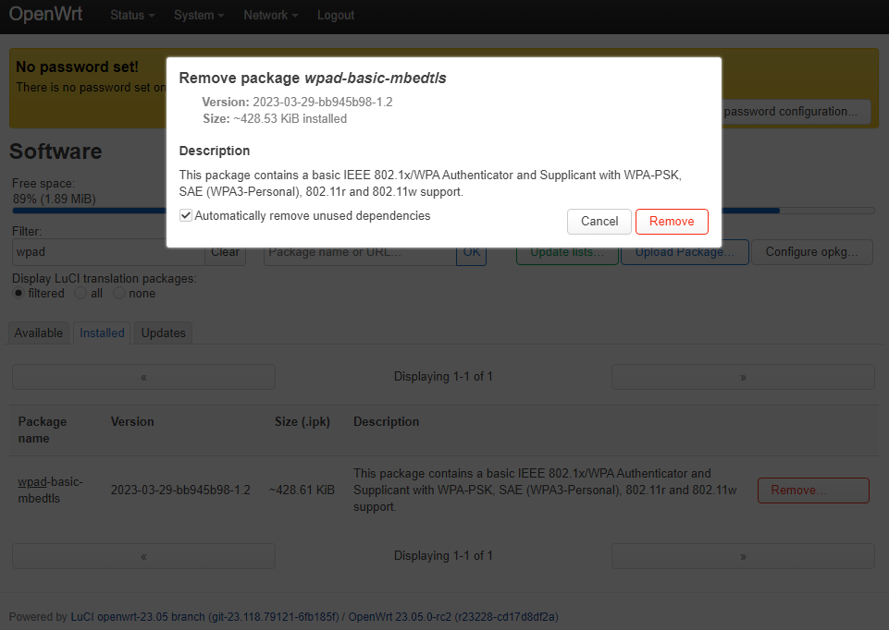Select the Installed packages tab

[102, 333]
